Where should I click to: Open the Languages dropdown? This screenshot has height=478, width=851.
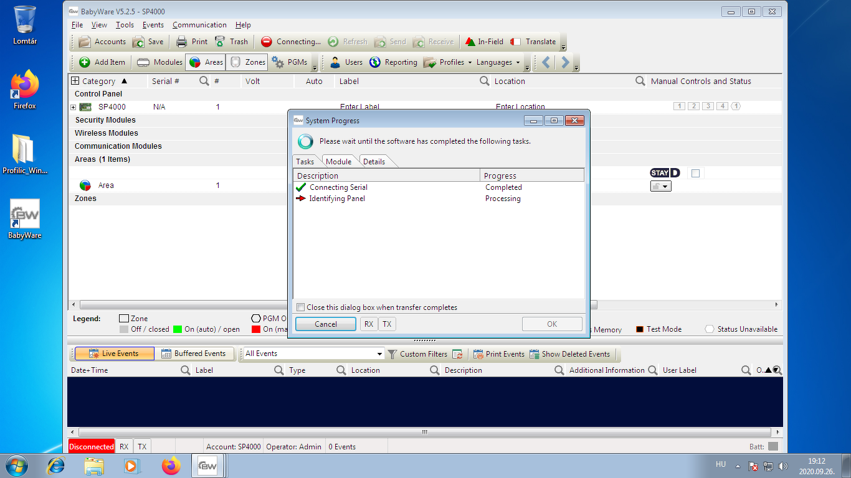click(498, 62)
